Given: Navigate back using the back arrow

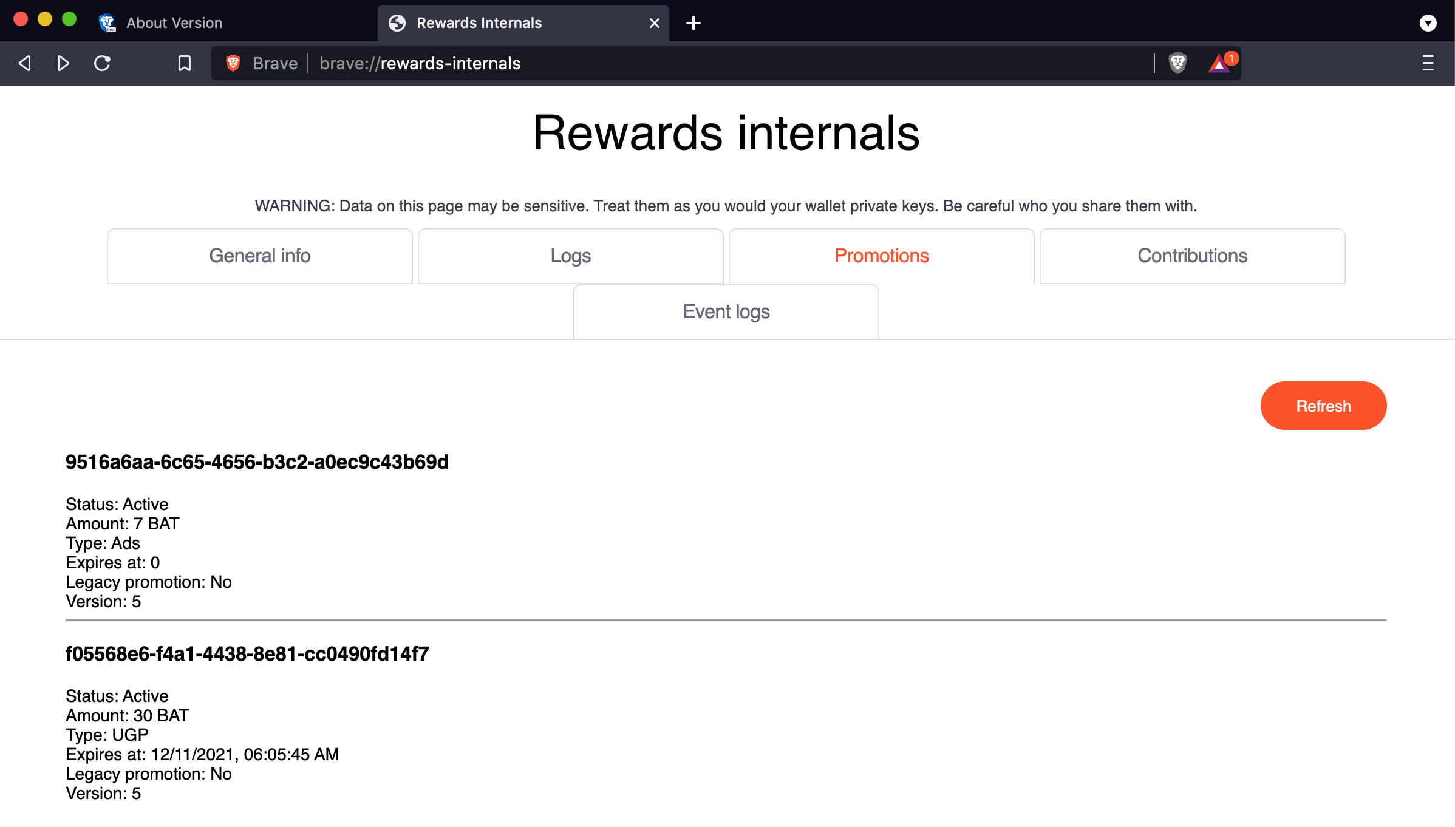Looking at the screenshot, I should coord(24,63).
